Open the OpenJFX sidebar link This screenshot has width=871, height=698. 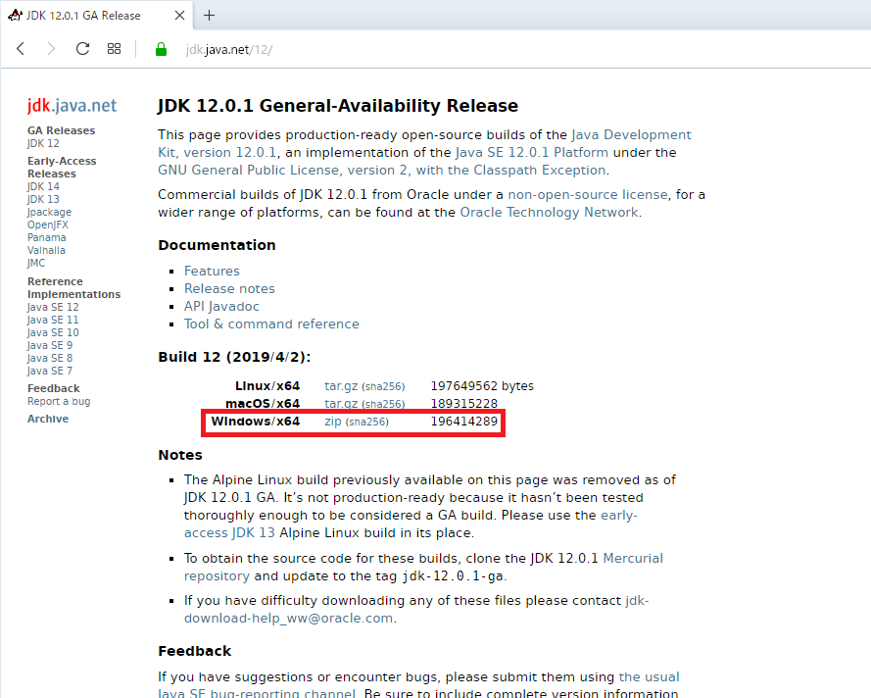point(48,224)
